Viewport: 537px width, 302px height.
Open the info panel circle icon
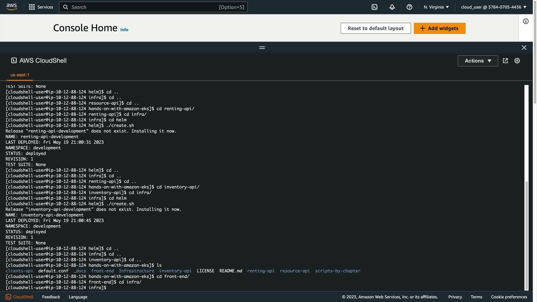click(x=526, y=21)
